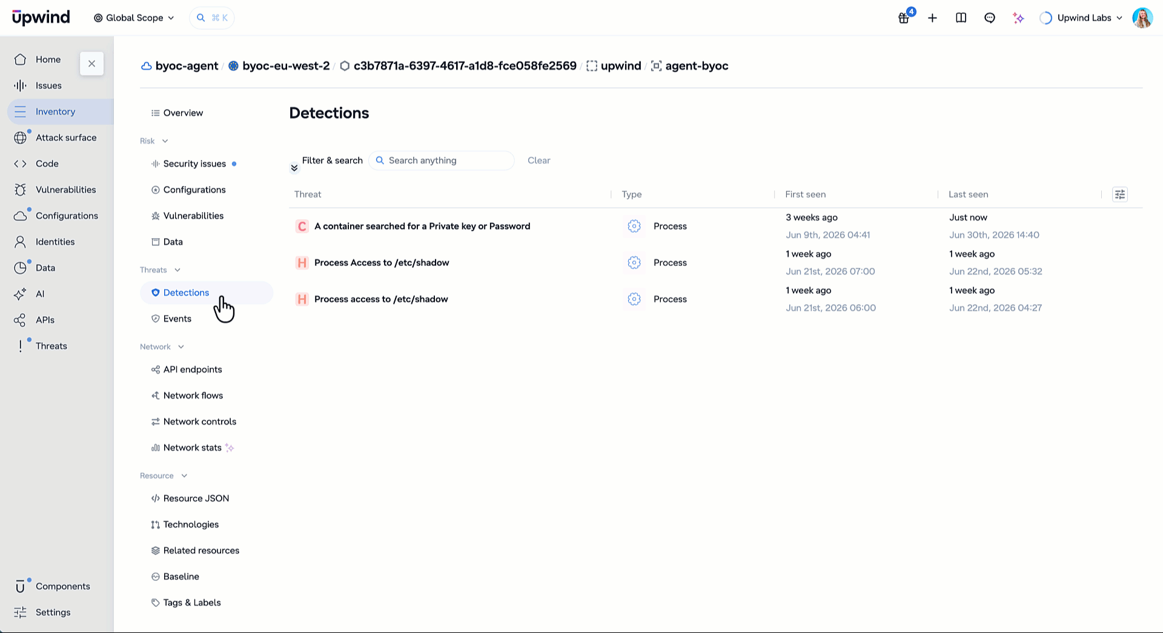1163x633 pixels.
Task: Click the search magnifier in top bar
Action: pos(200,18)
